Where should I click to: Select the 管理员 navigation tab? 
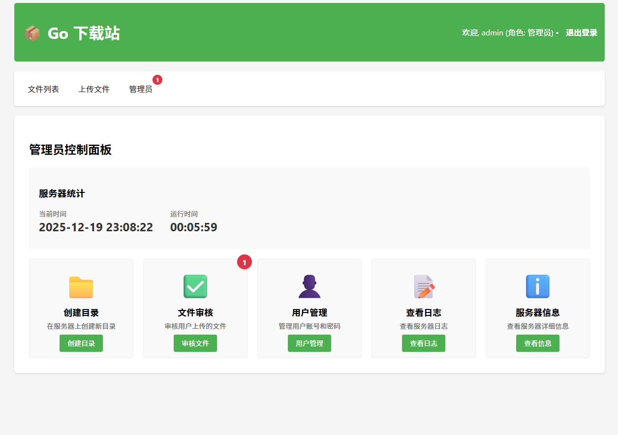(x=141, y=89)
